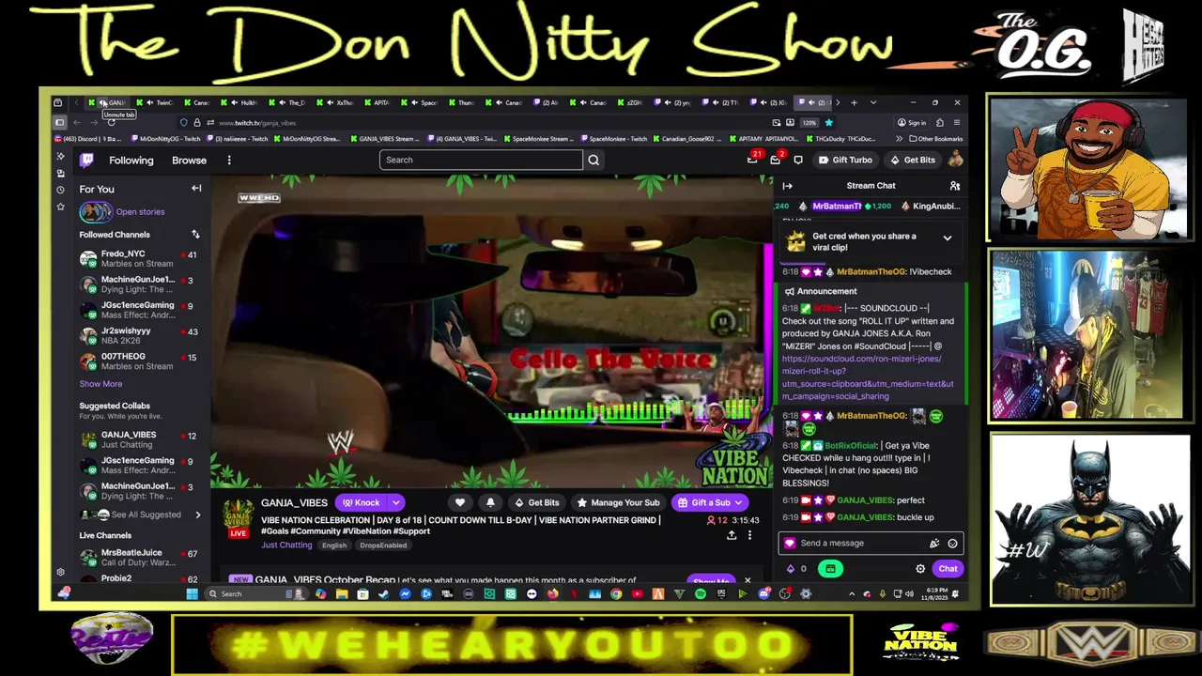
Task: Open the three-dot more menu beside Browse
Action: point(229,161)
